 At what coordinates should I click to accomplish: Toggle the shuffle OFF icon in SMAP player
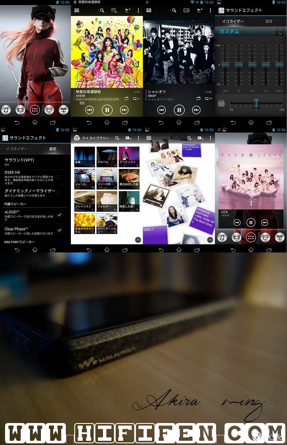(208, 98)
